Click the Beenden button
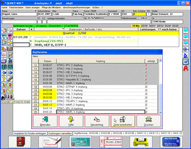This screenshot has width=191, height=149. pos(45,121)
